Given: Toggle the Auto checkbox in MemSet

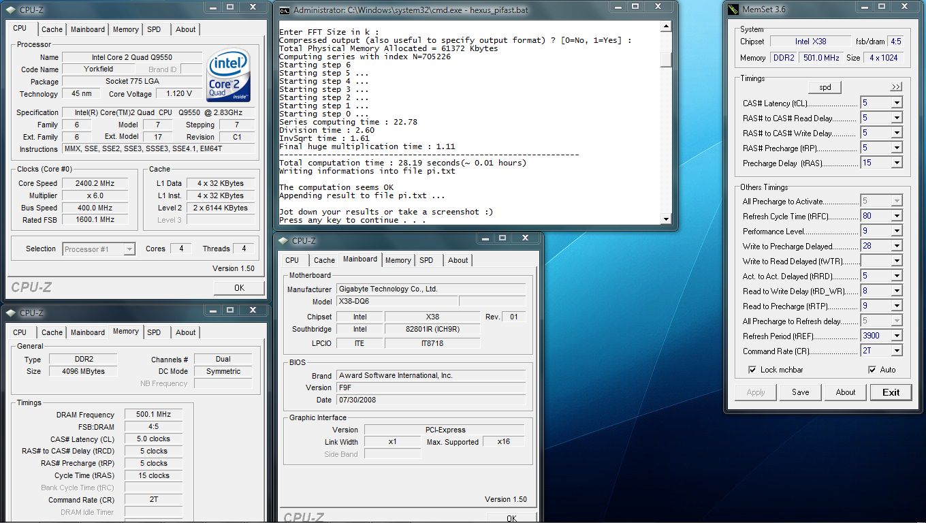Looking at the screenshot, I should (872, 370).
